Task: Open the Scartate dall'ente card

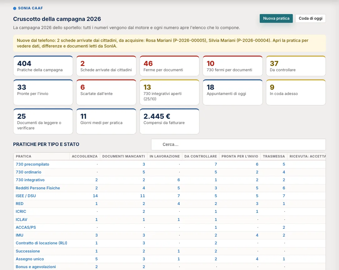Action: click(106, 92)
